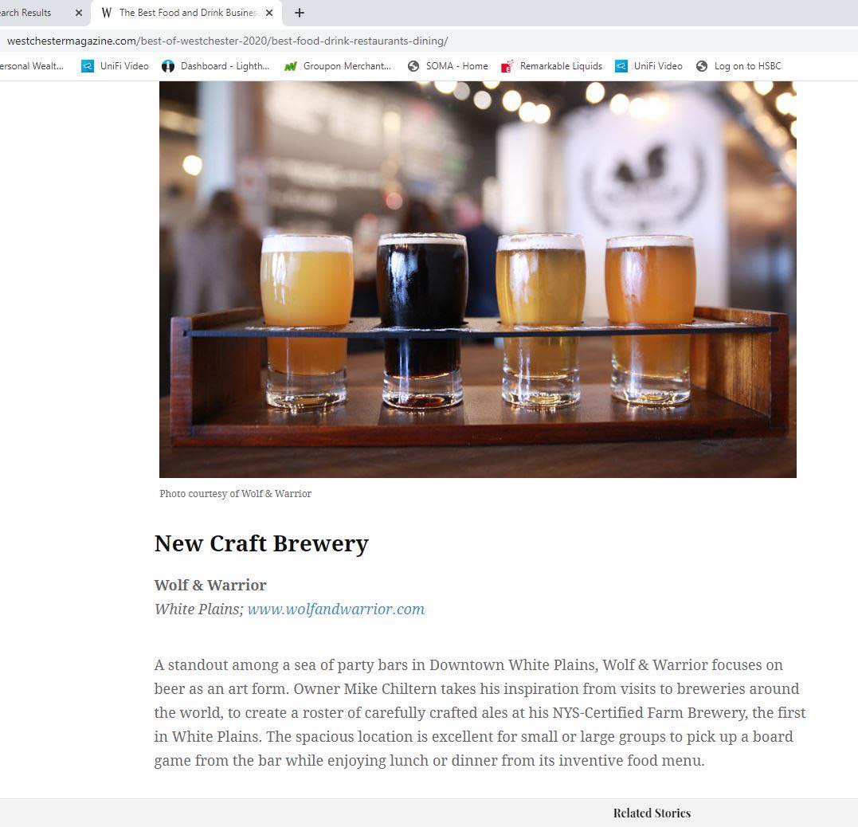Click the New Craft Brewery heading
The height and width of the screenshot is (827, 858).
[x=261, y=543]
